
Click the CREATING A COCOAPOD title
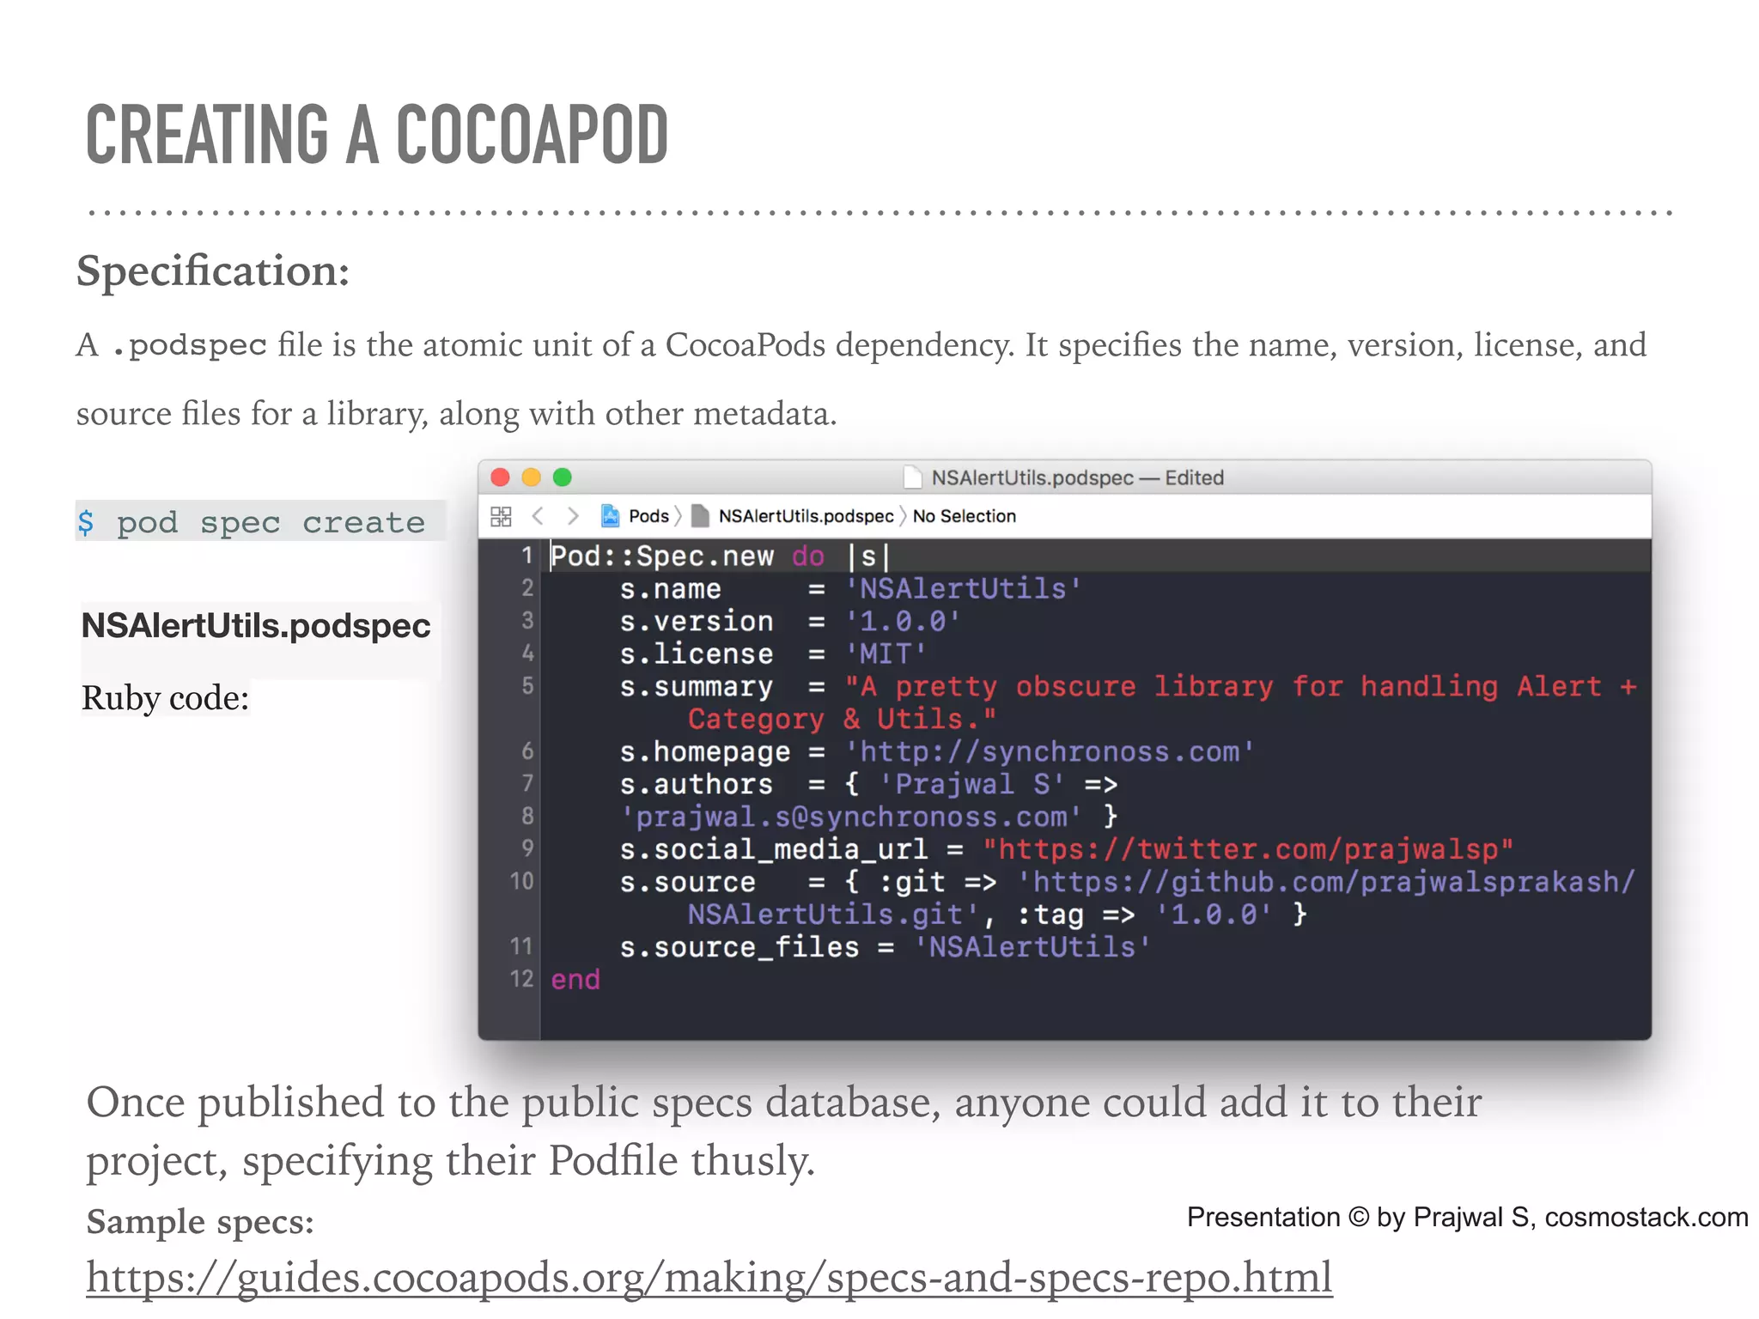coord(377,135)
